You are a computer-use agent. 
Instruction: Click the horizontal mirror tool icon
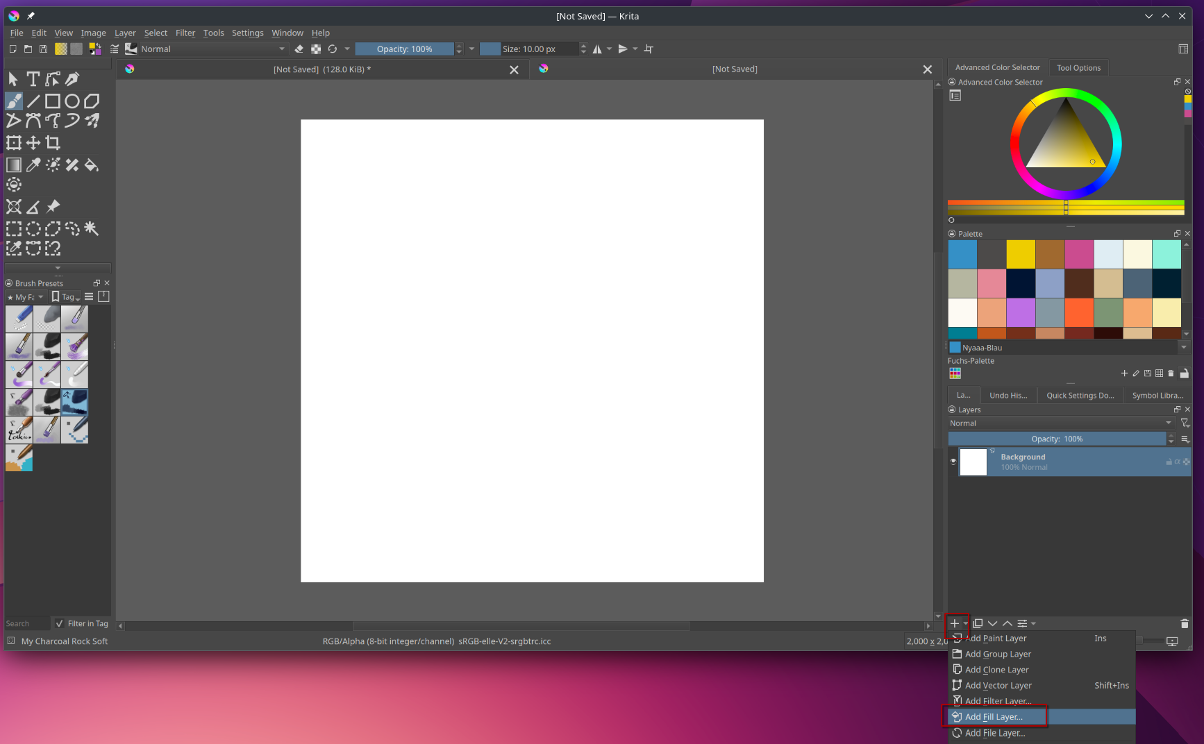597,49
